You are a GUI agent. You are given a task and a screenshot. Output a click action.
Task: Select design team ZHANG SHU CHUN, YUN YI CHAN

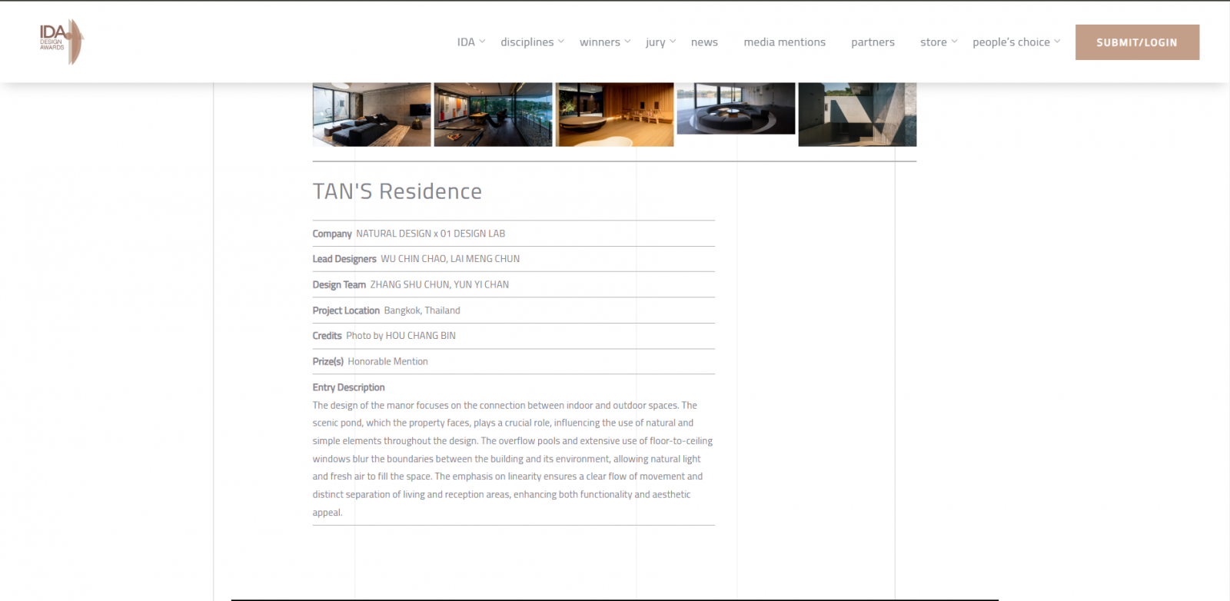pos(440,284)
